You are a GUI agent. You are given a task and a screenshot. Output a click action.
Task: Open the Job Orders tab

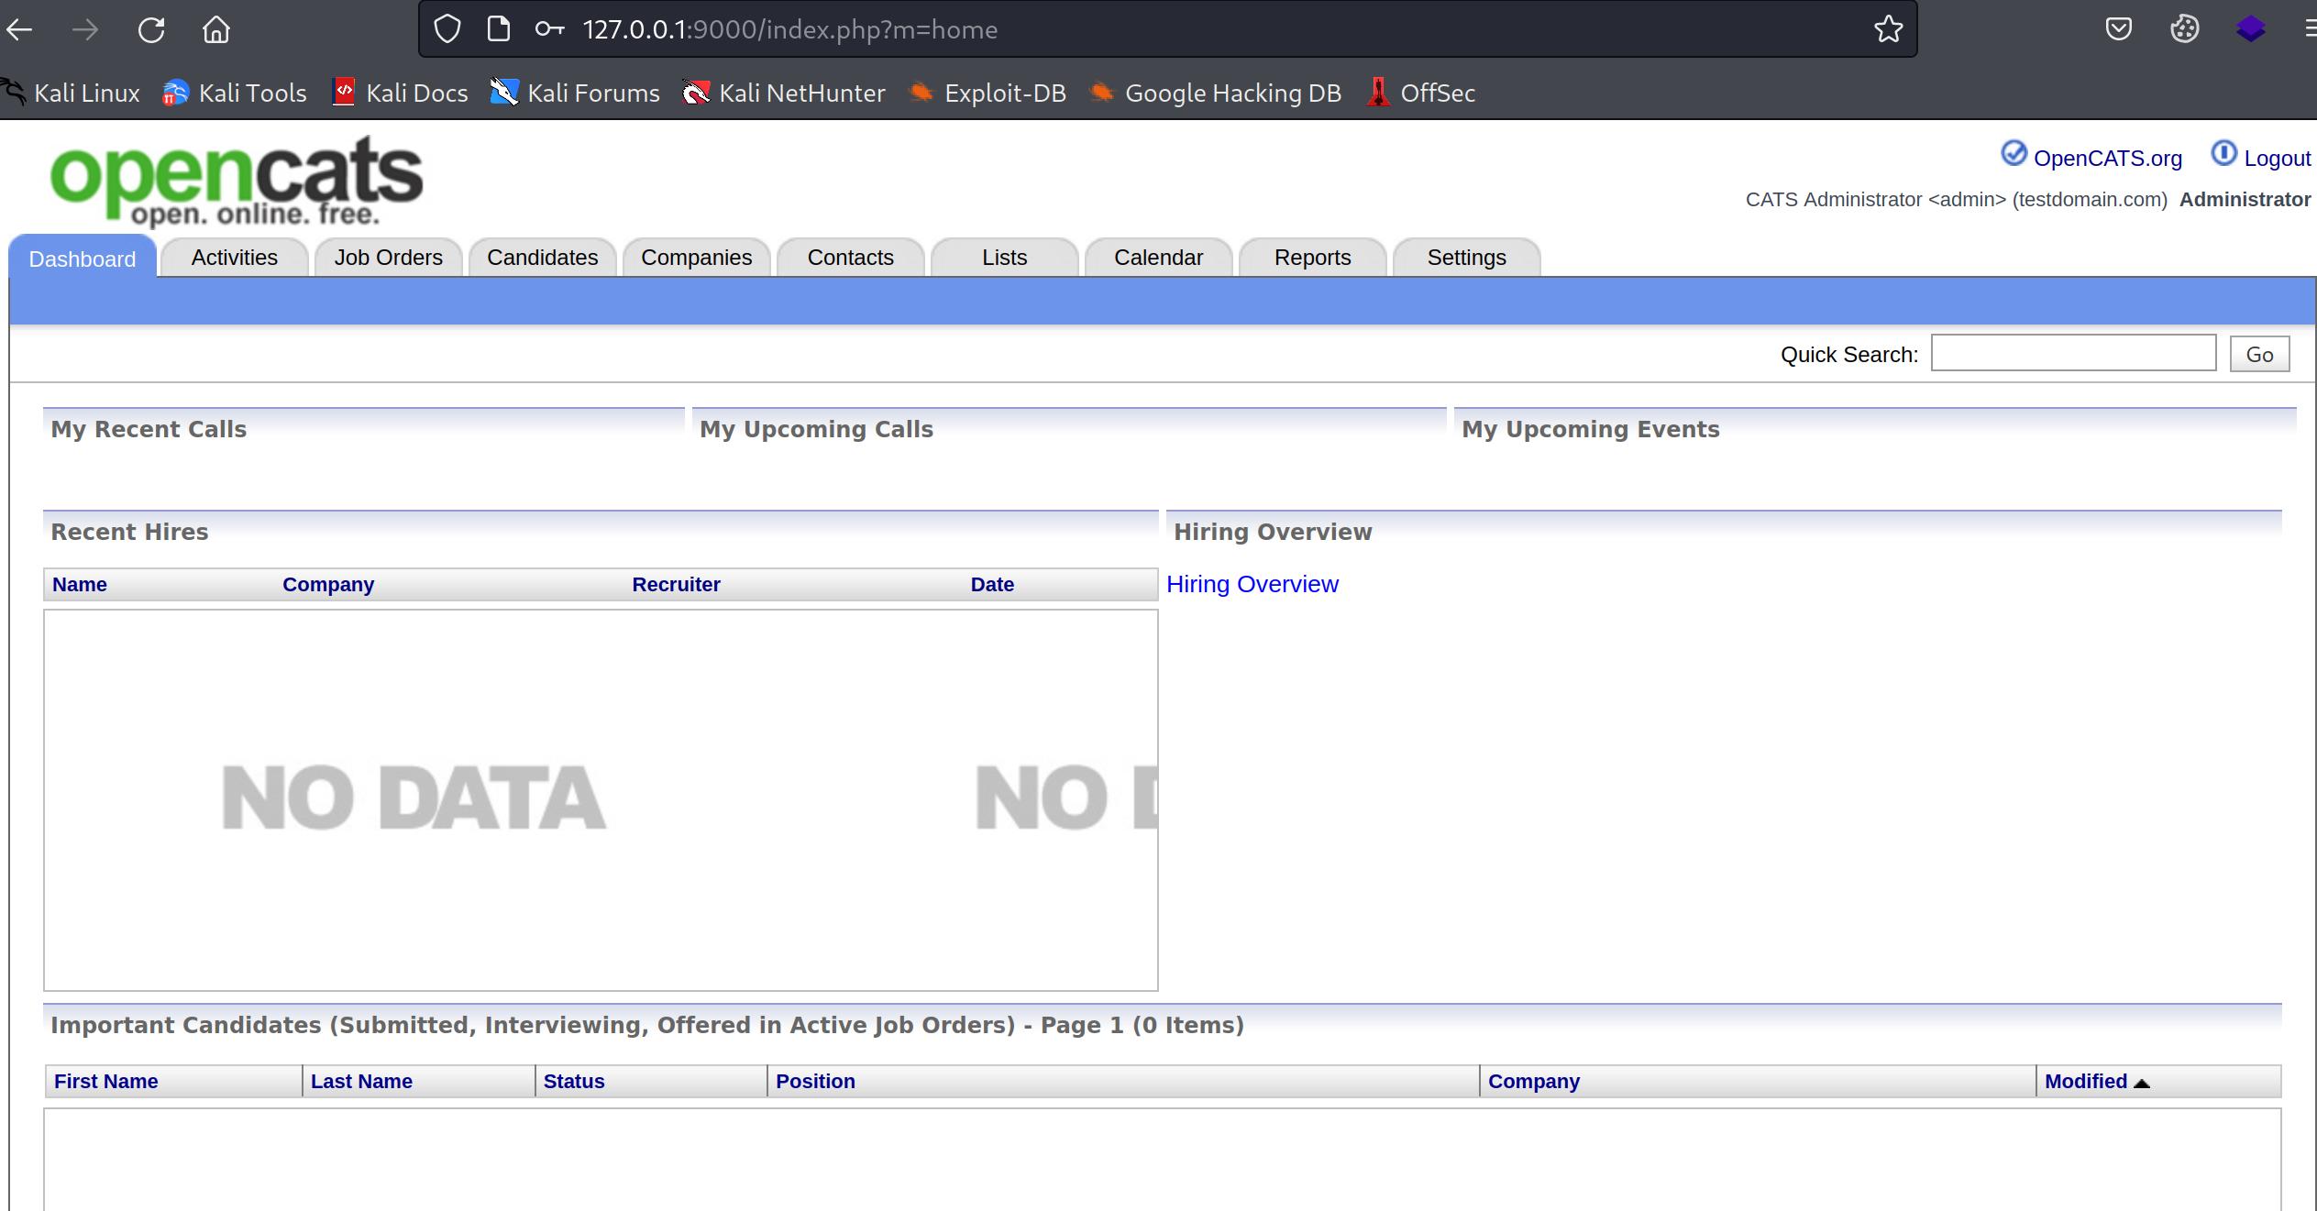tap(388, 259)
